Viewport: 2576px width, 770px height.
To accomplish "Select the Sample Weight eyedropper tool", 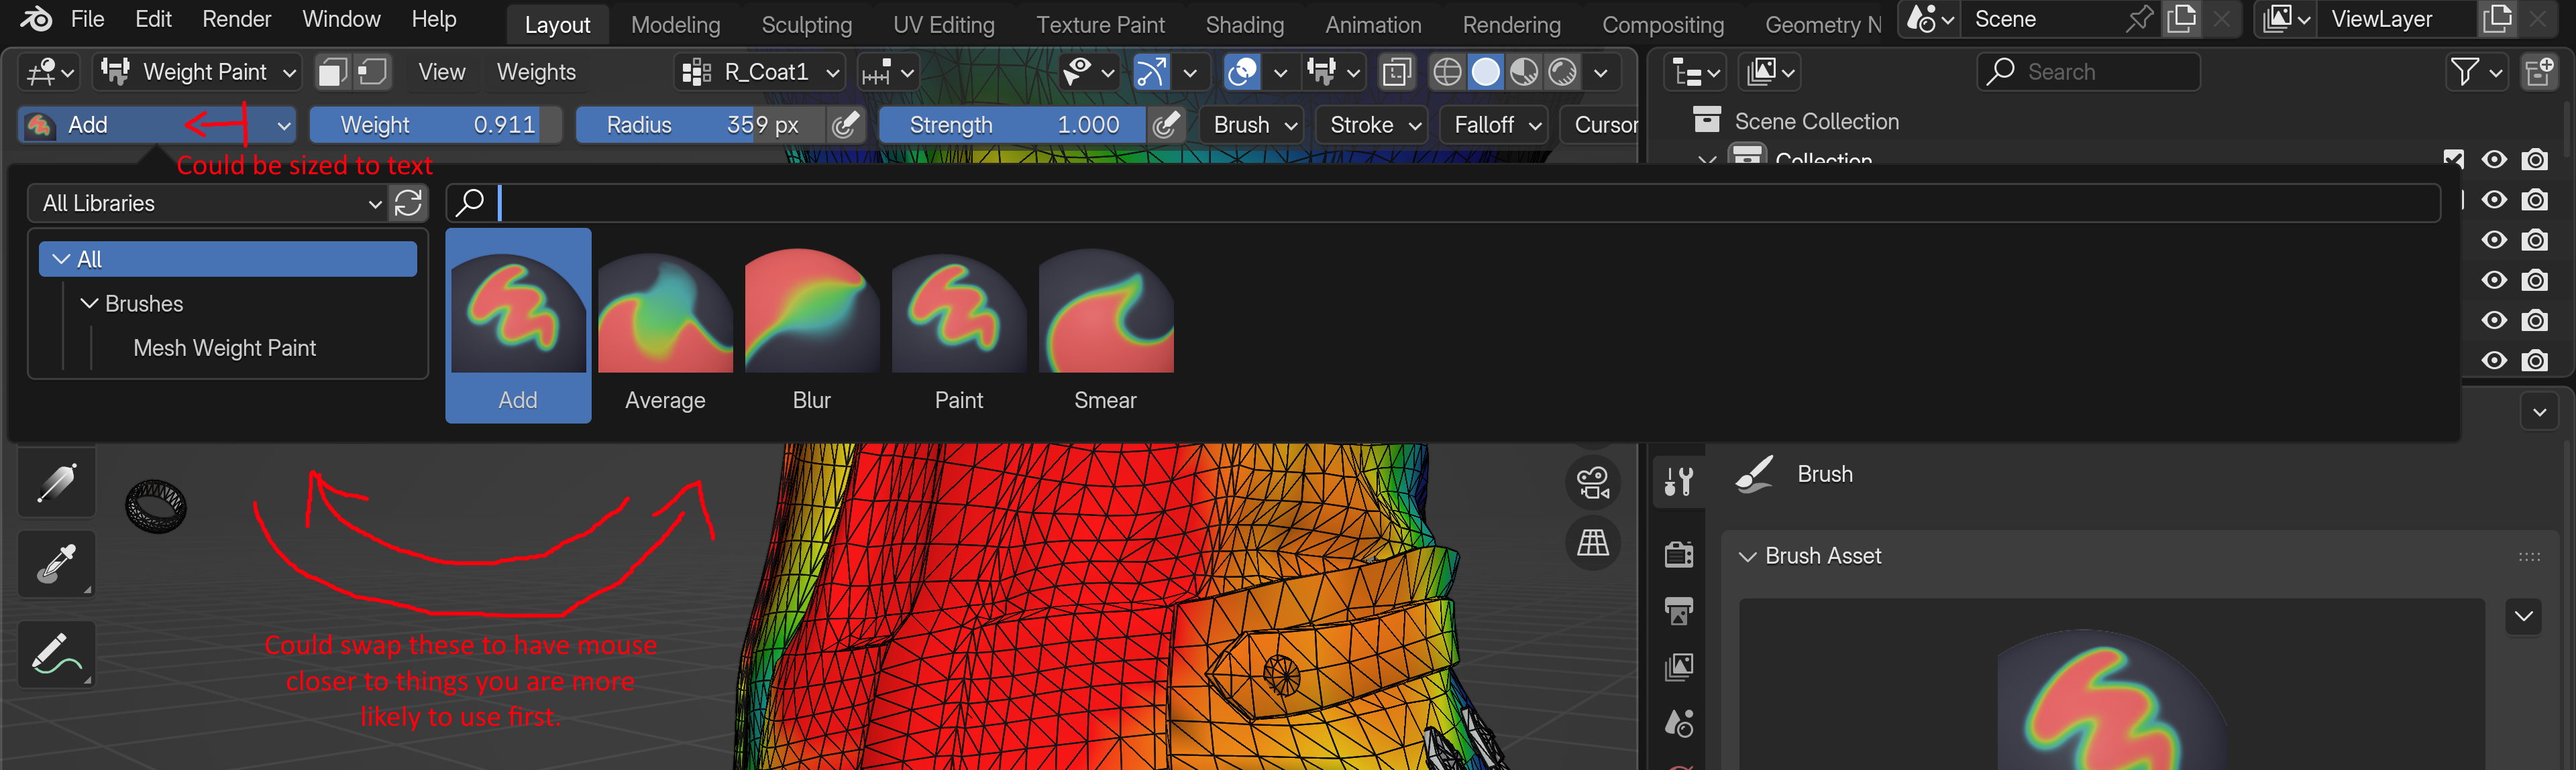I will tap(57, 565).
